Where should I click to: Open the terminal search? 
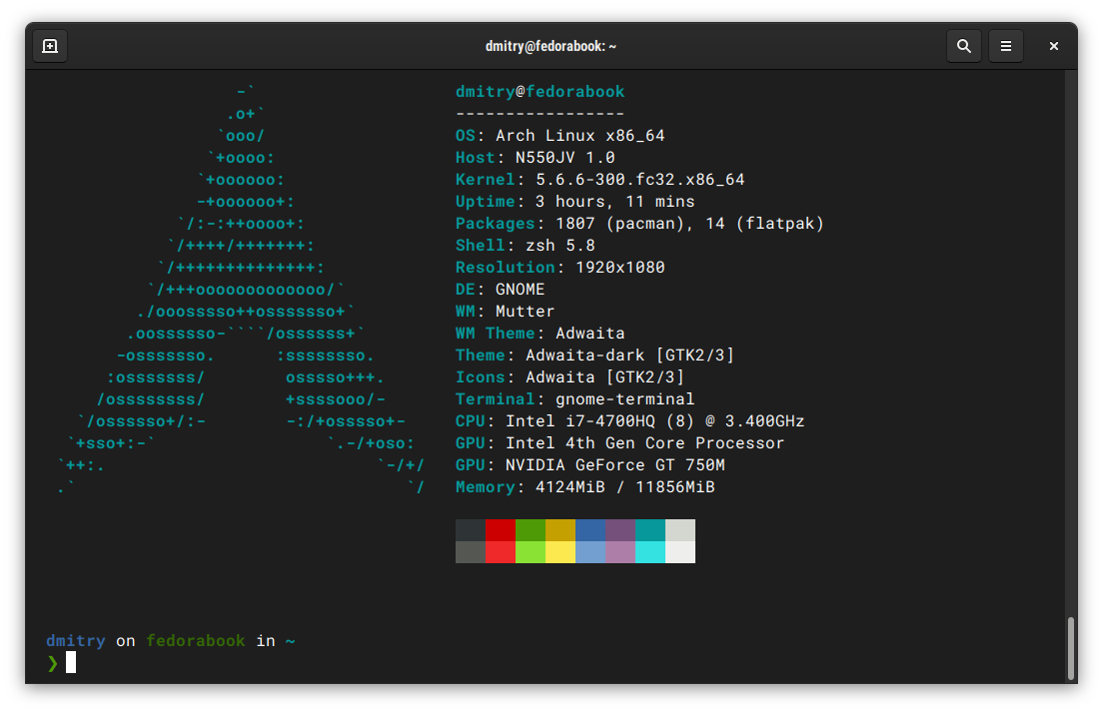tap(964, 46)
